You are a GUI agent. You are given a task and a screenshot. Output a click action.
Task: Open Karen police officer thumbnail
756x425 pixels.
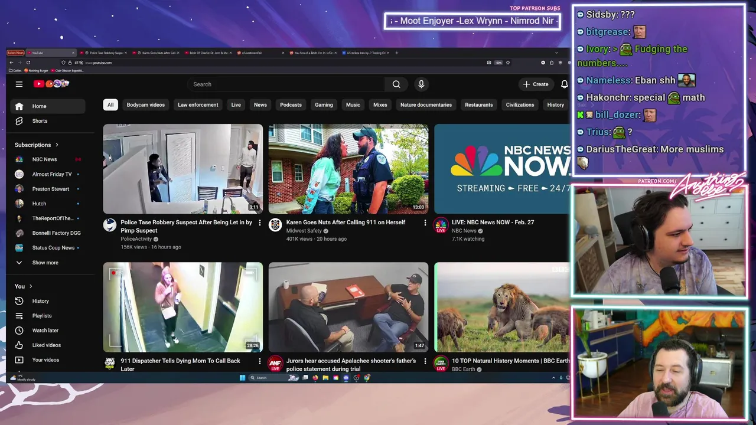pos(348,169)
